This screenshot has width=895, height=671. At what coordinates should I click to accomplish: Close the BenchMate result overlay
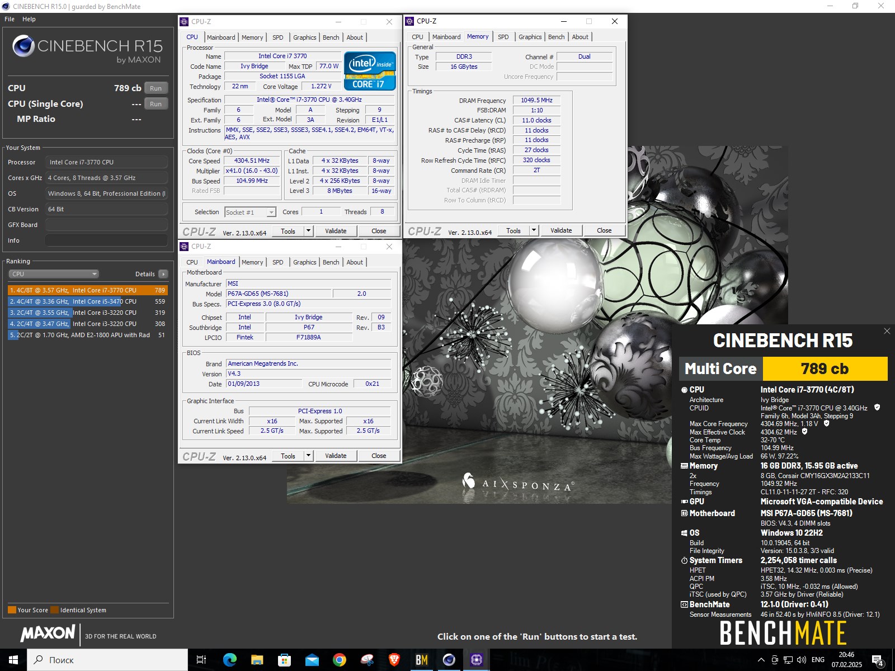[x=887, y=331]
